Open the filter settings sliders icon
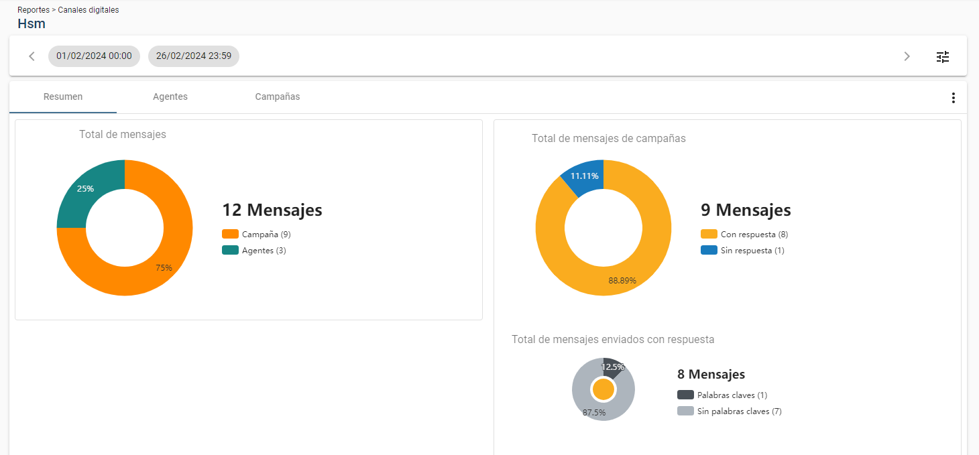Viewport: 979px width, 455px height. [943, 57]
